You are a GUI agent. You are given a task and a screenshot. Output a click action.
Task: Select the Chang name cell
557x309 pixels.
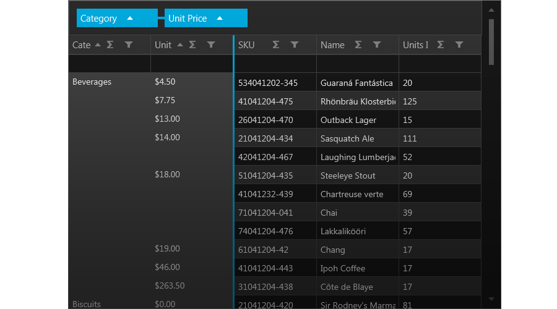coord(358,250)
